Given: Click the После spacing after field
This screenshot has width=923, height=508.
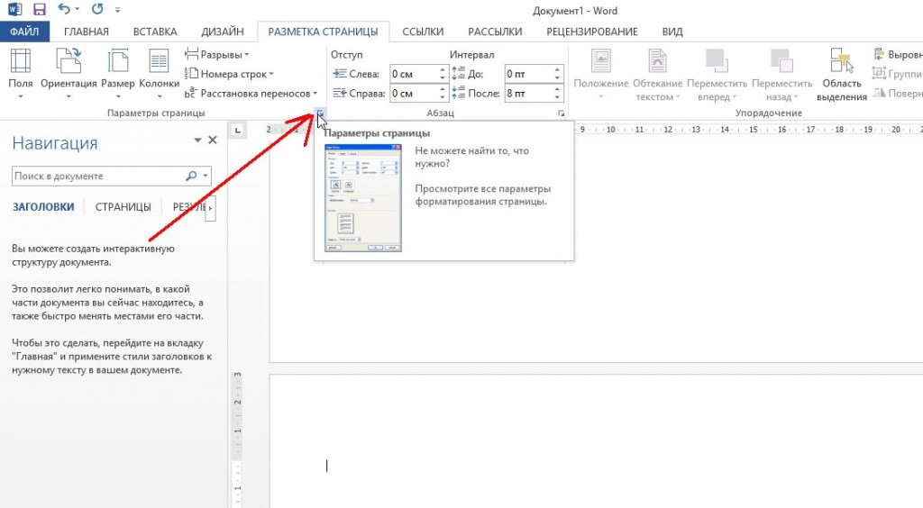Looking at the screenshot, I should pos(528,94).
